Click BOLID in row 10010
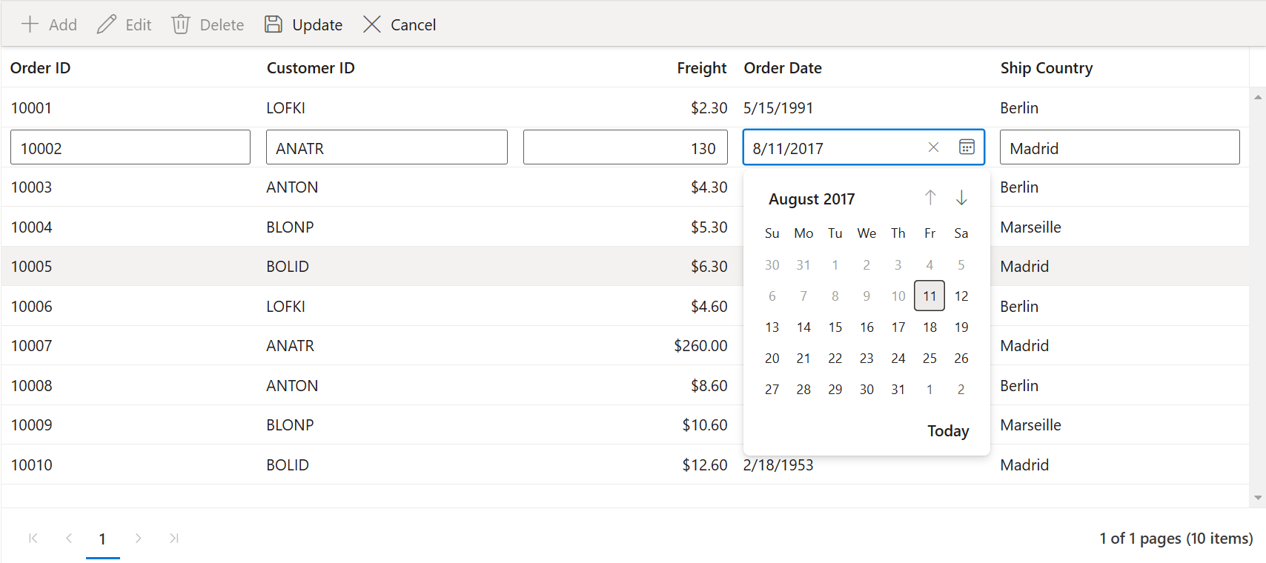The image size is (1266, 563). tap(288, 464)
